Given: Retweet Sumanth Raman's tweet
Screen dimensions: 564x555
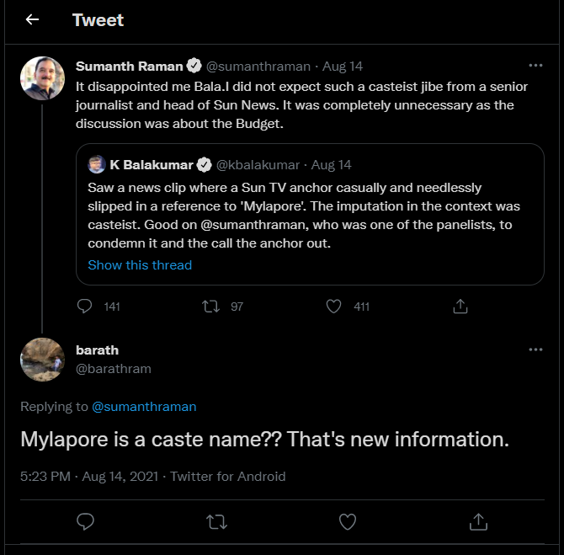Looking at the screenshot, I should pos(211,306).
